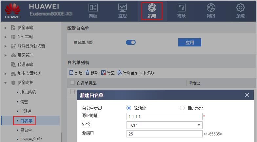Viewport: 257px width, 142px height.
Task: Open the 策略 compass icon
Action: coord(152,8)
